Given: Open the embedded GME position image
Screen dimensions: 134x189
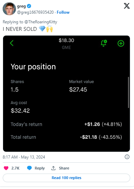Looking at the screenshot, I should (66, 94).
